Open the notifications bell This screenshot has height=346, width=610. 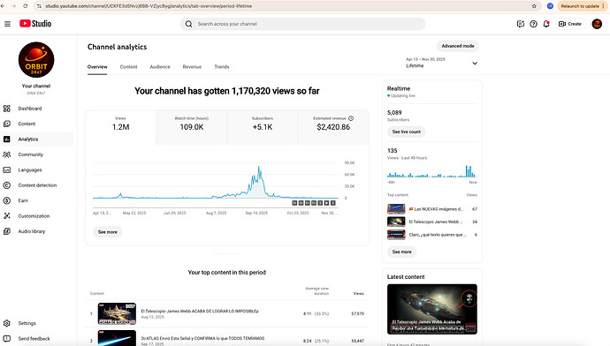click(x=546, y=24)
